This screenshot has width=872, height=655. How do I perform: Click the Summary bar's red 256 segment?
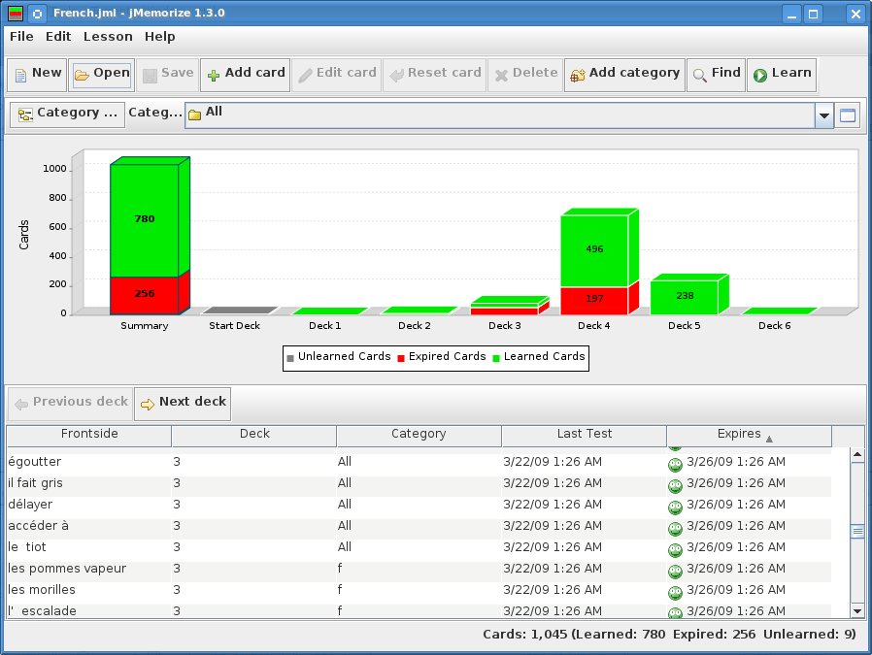(145, 294)
